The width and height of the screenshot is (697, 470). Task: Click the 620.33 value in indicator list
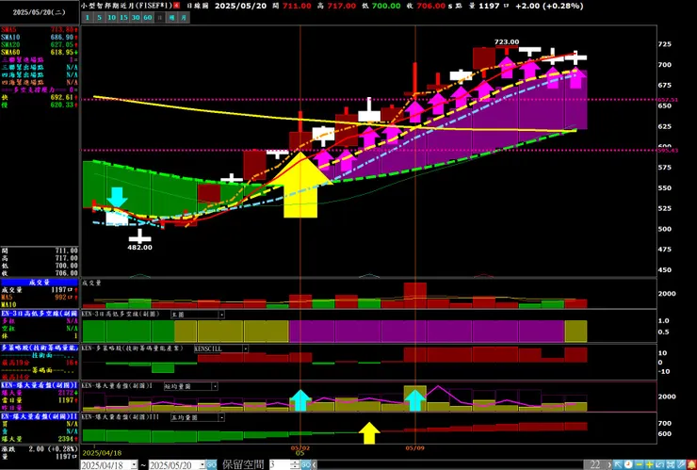63,105
